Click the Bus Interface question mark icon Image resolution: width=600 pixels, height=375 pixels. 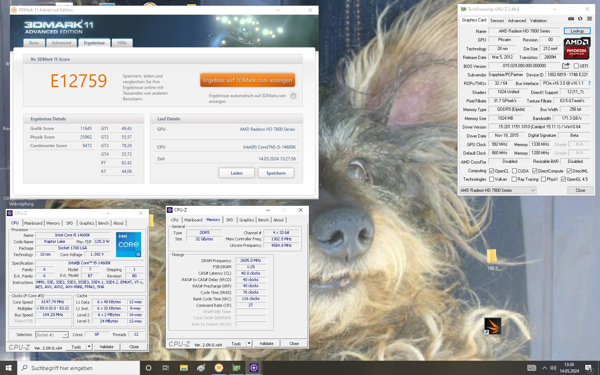[589, 83]
